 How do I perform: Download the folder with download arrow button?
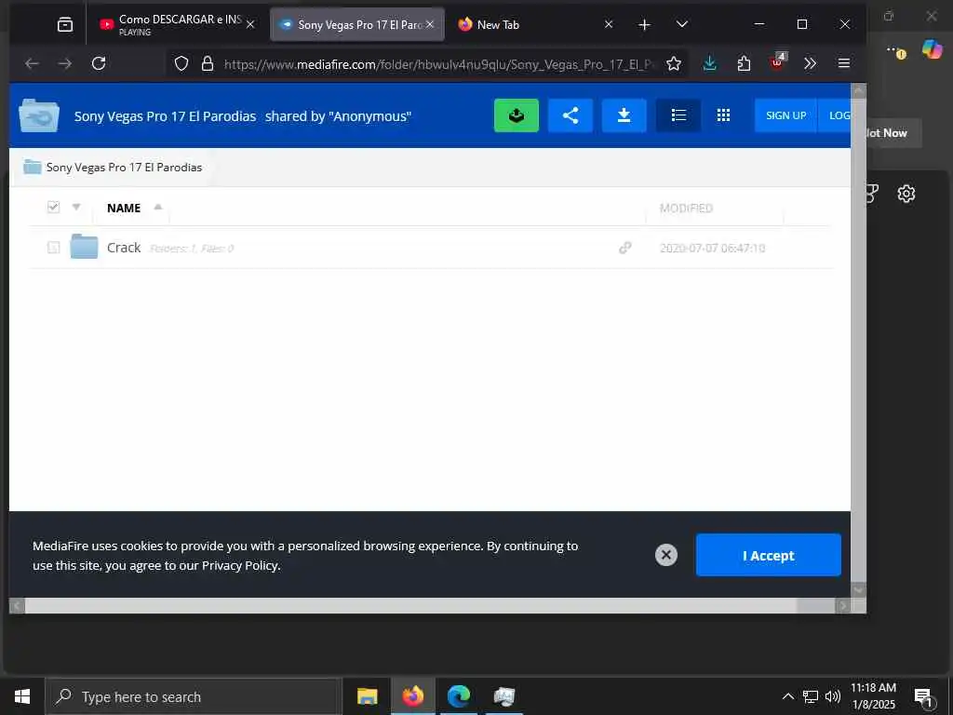(624, 115)
